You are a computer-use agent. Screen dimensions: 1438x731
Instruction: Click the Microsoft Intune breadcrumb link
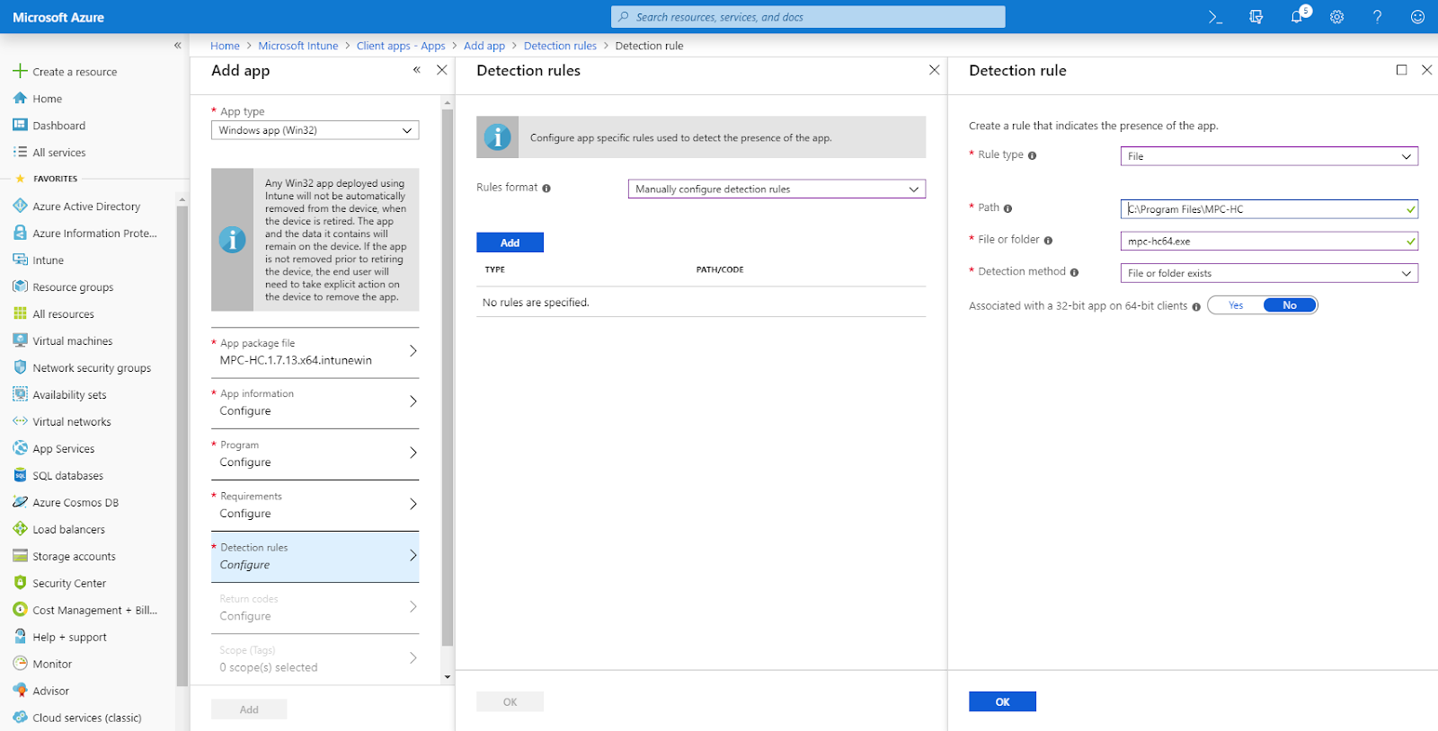pos(298,46)
